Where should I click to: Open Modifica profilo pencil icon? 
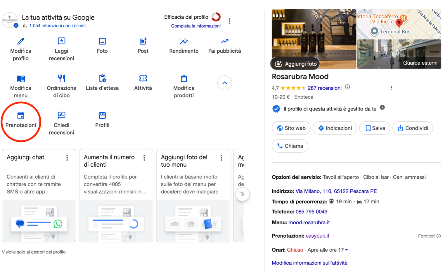tap(21, 41)
